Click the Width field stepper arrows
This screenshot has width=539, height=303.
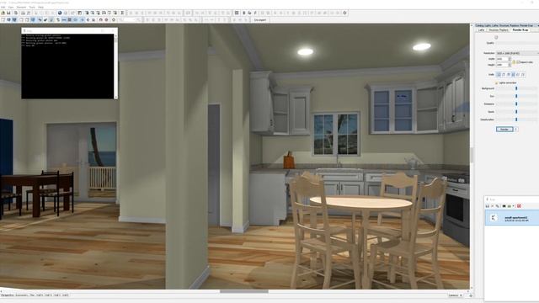[x=510, y=59]
